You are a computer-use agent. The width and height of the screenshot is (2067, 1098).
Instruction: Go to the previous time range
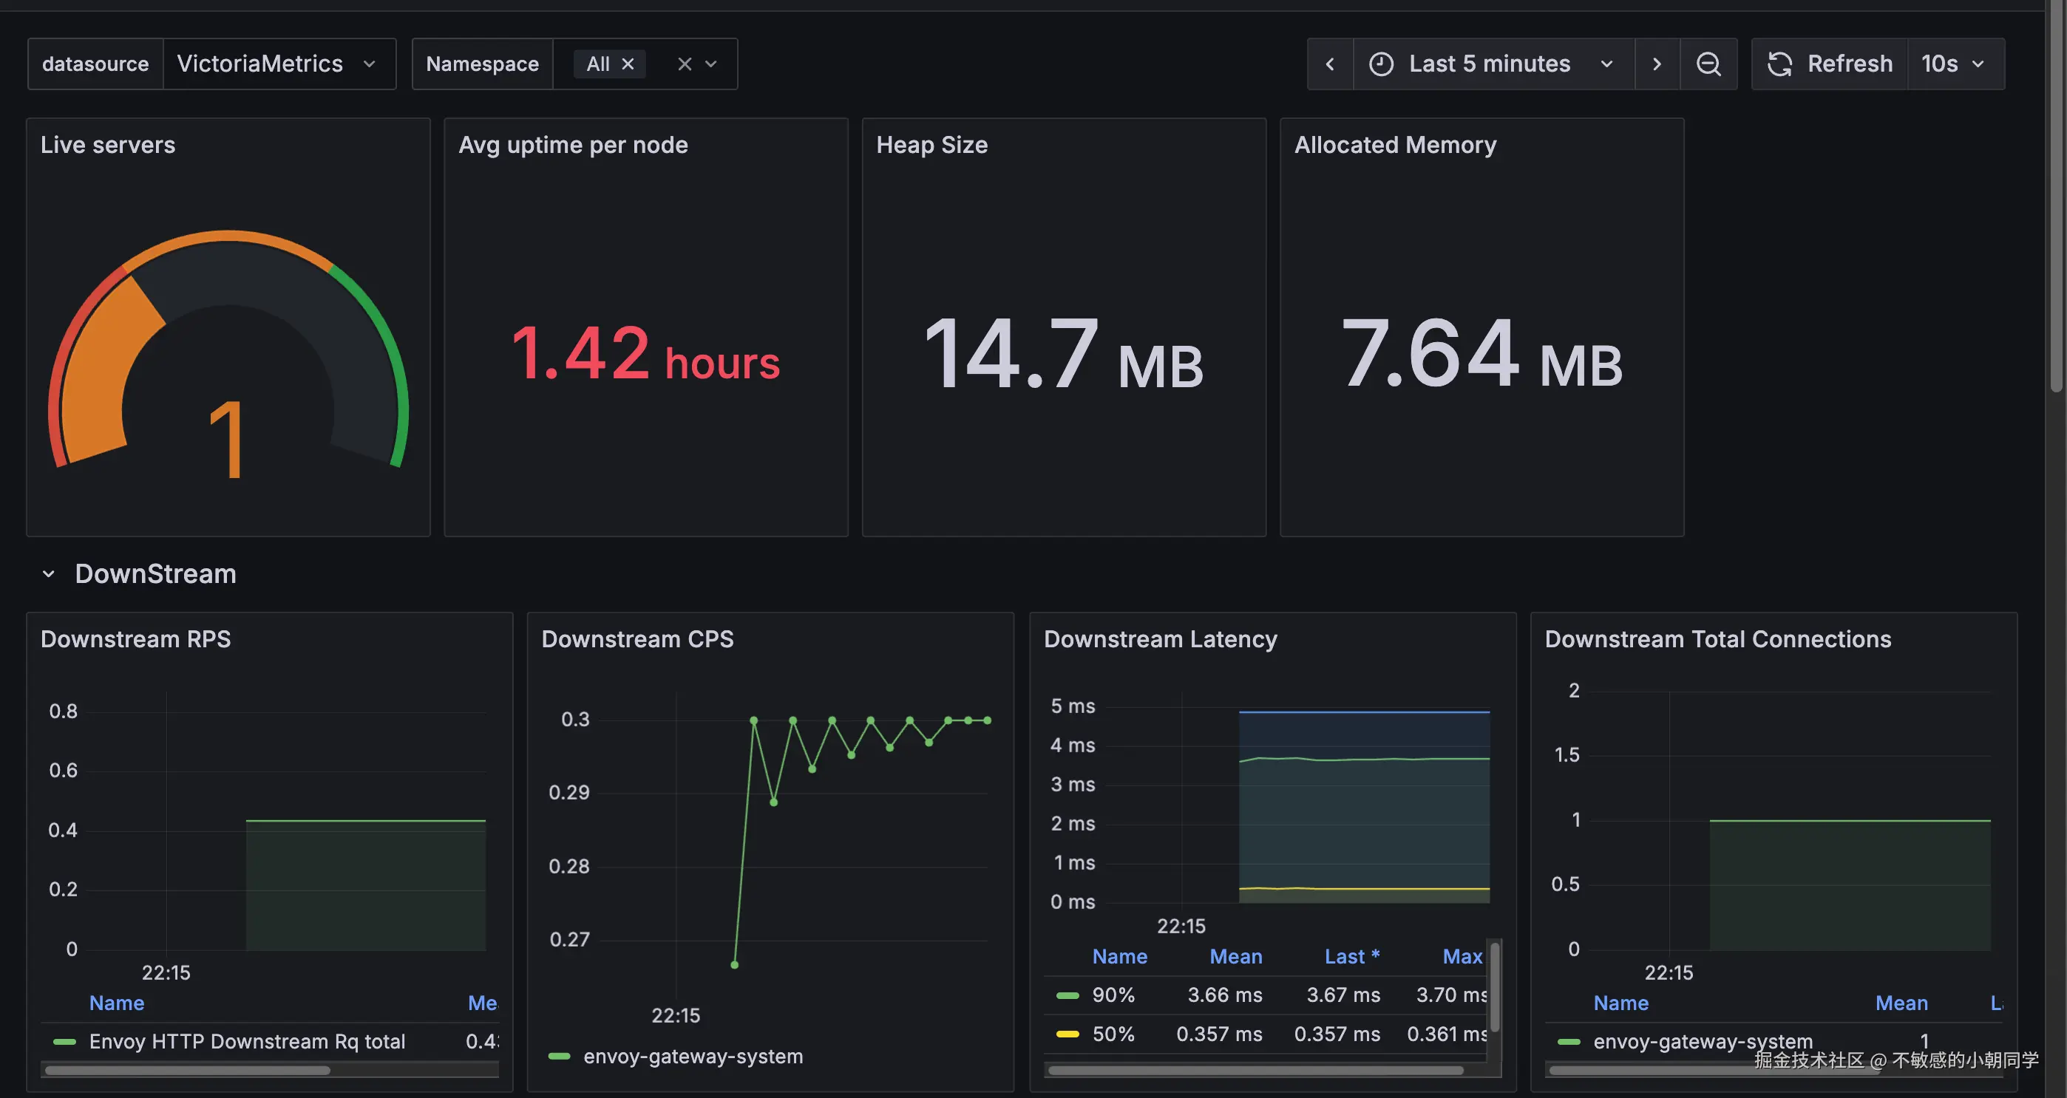pyautogui.click(x=1330, y=64)
